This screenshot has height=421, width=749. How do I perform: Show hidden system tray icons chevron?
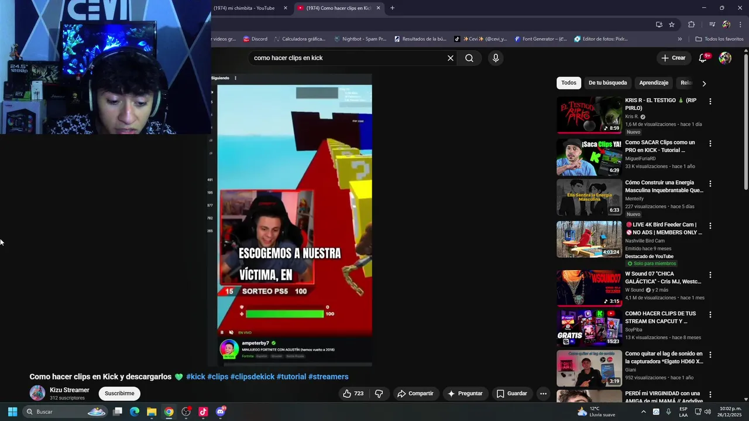point(643,412)
